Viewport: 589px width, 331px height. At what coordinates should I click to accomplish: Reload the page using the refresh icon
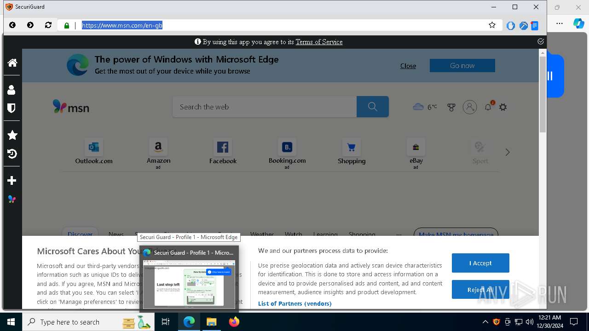click(48, 25)
